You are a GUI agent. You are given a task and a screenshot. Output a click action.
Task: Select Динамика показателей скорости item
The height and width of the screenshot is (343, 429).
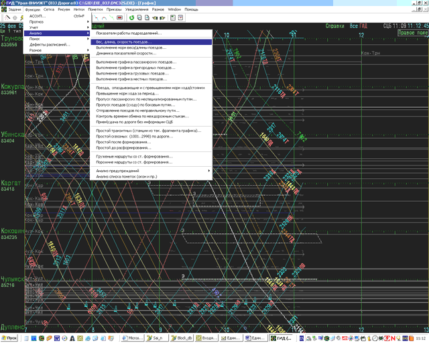(126, 53)
